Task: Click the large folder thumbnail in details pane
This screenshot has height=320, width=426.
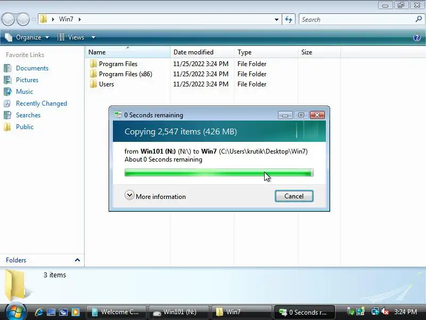Action: click(x=17, y=284)
